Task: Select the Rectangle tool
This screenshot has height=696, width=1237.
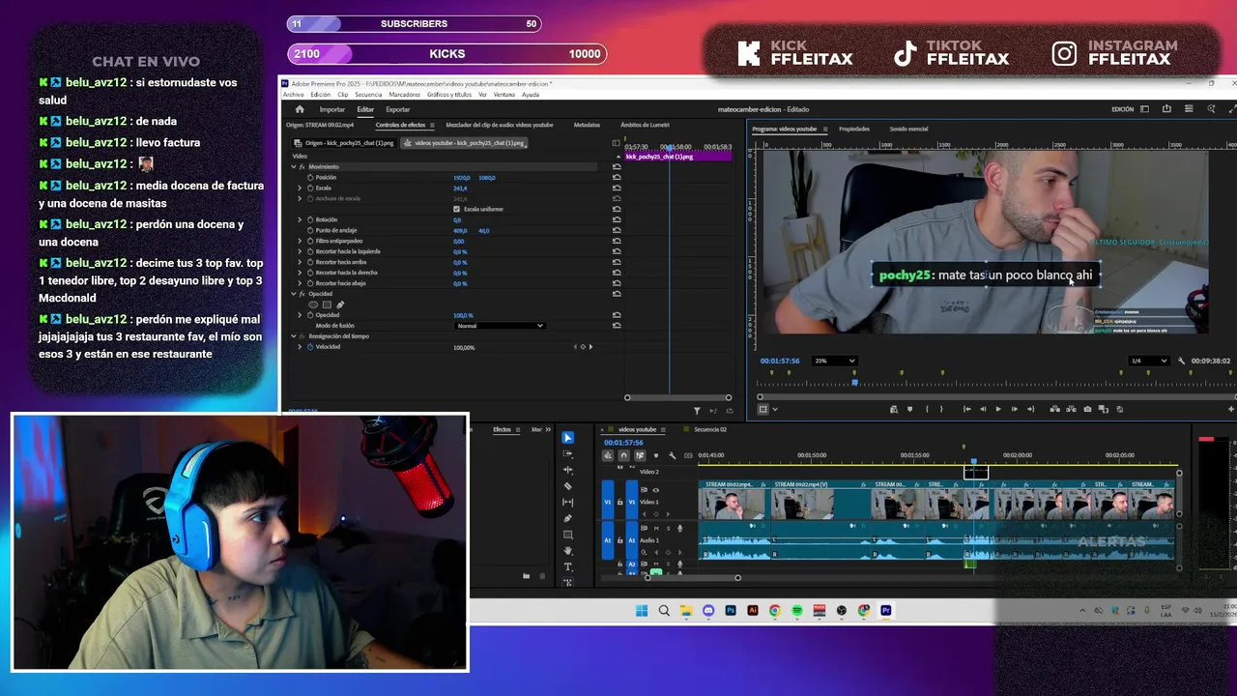Action: [567, 535]
